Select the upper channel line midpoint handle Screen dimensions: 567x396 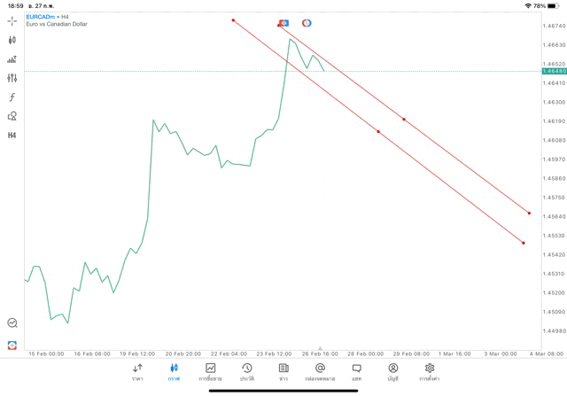coord(404,119)
